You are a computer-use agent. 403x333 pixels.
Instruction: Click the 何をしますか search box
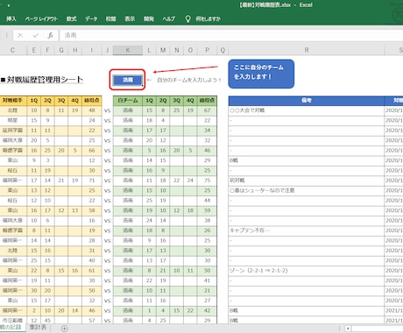(x=208, y=19)
